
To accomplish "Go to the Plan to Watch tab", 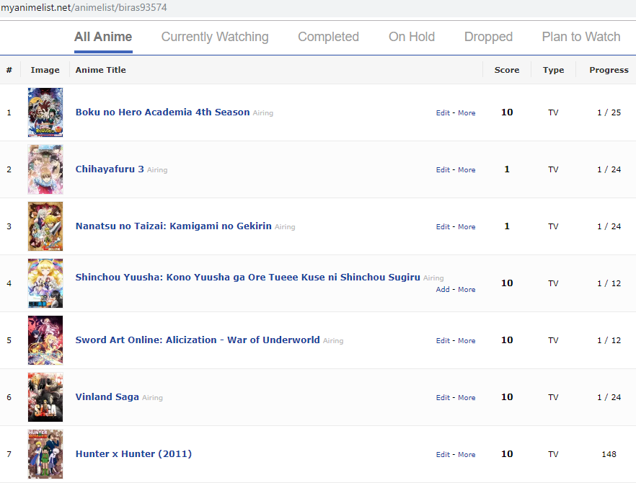I will tap(580, 37).
